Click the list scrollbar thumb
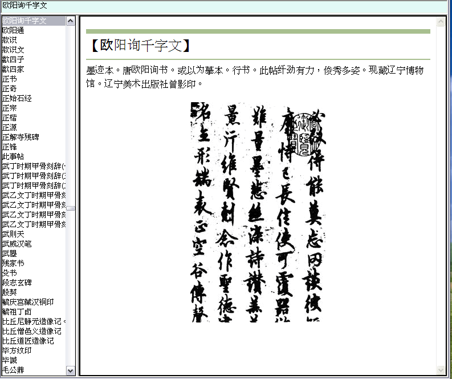The height and width of the screenshot is (379, 452). point(70,208)
